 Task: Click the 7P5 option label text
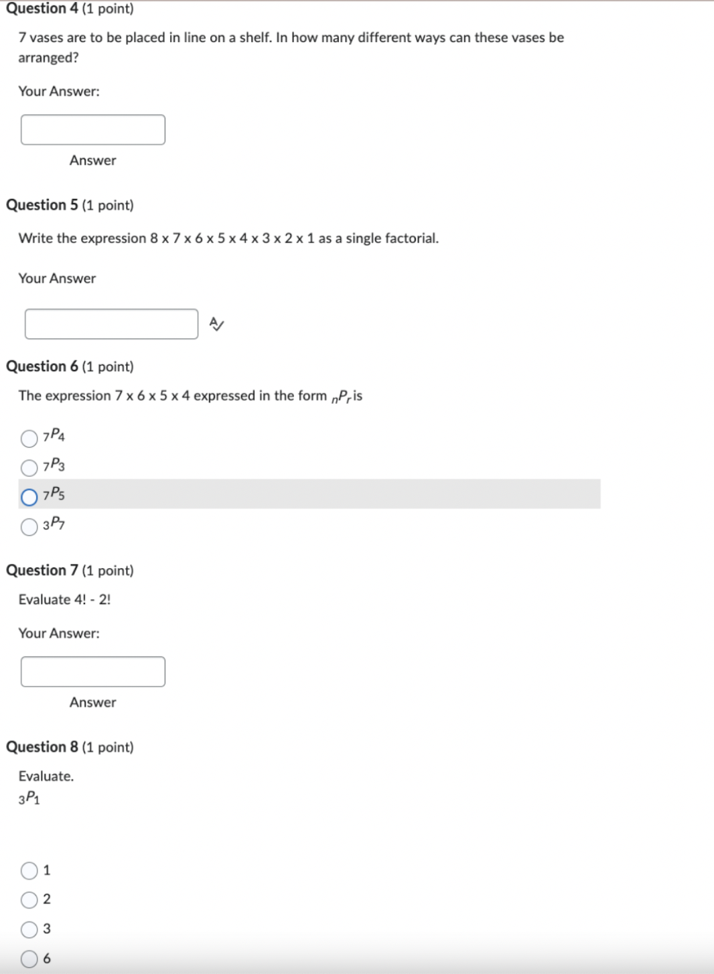pos(53,496)
